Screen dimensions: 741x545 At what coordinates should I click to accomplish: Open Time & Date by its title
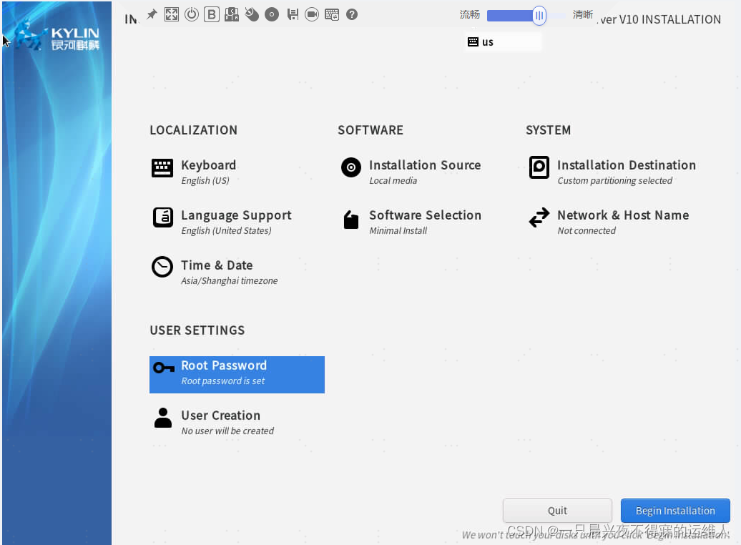(x=217, y=265)
